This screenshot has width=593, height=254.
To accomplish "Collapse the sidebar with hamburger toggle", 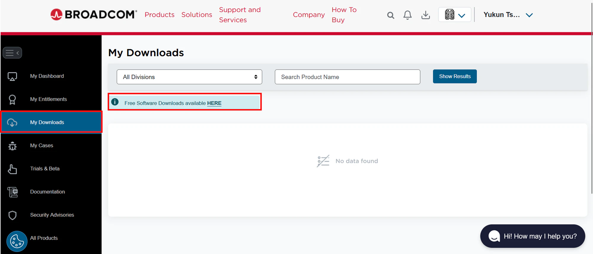I will [12, 53].
